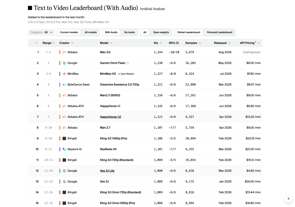Click the MiniMax creator name

[x=73, y=74]
